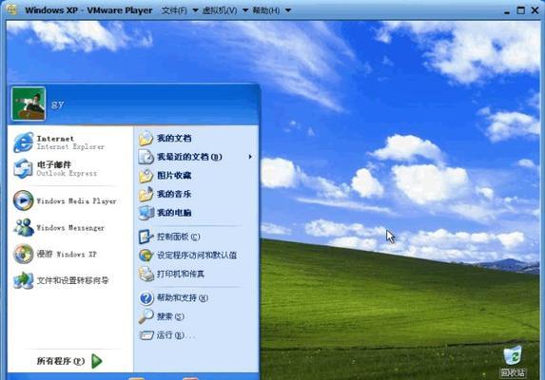
Task: Open 帮助和支持 help icon
Action: 146,297
